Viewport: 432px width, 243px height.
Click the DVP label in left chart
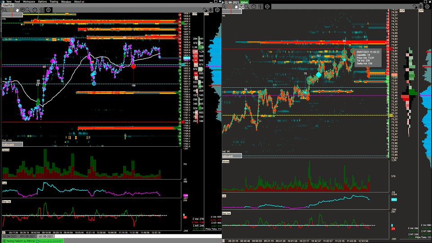pos(206,14)
